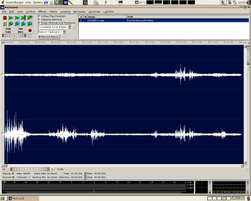The image size is (251, 201).
Task: Click the time ruler above the waveform
Action: tap(125, 42)
